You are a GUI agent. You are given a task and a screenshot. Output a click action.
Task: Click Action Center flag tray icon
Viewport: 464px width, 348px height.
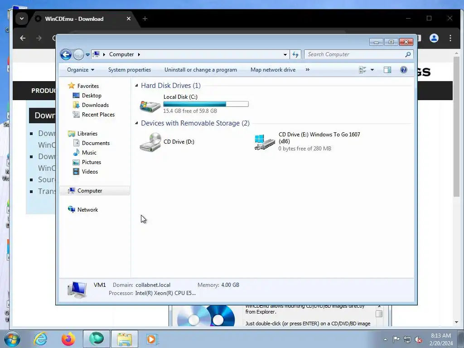click(396, 339)
